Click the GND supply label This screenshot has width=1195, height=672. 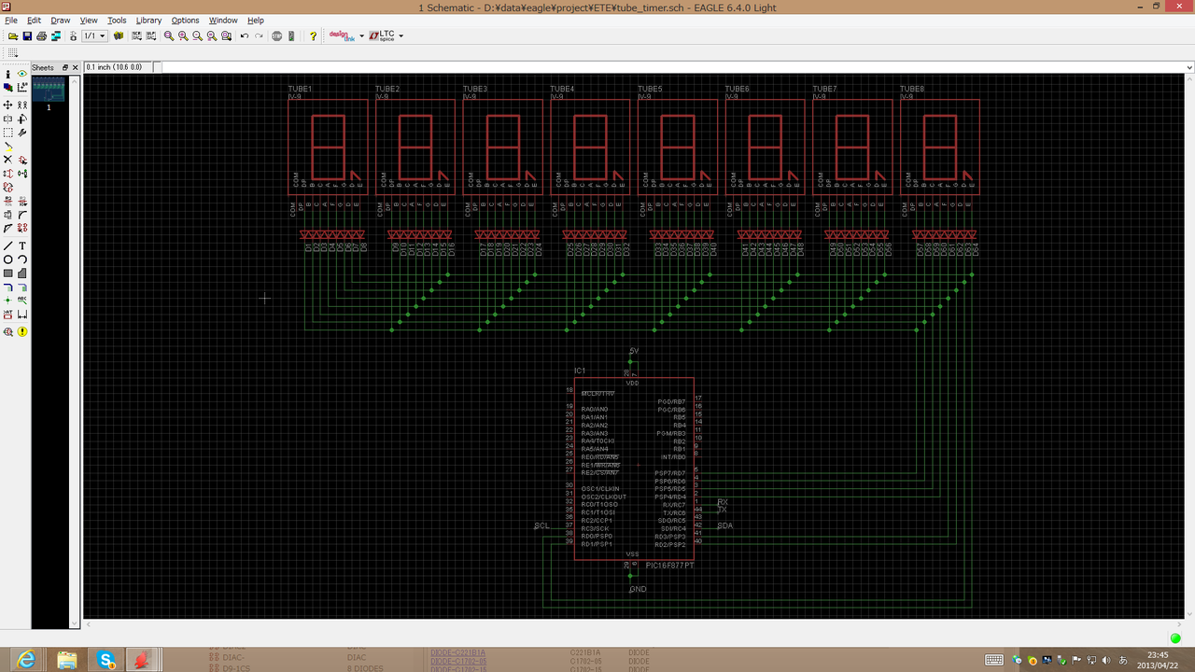point(638,589)
